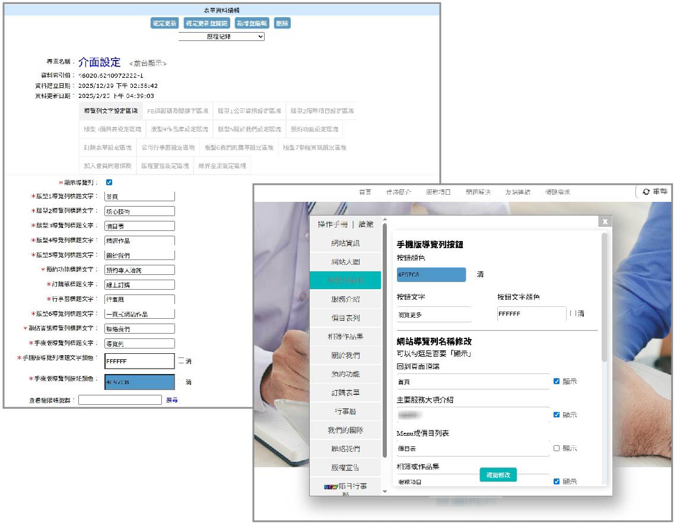Tick the 清 checkbox beside 按鈕文字顏色 in the dialog

point(573,313)
